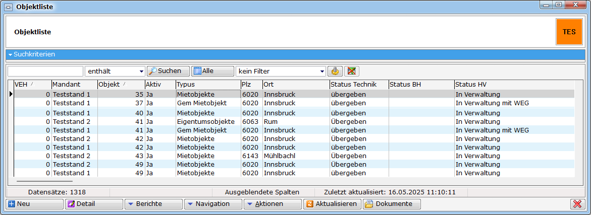Refresh the list with Aktualisieren
This screenshot has width=591, height=215.
tap(332, 204)
